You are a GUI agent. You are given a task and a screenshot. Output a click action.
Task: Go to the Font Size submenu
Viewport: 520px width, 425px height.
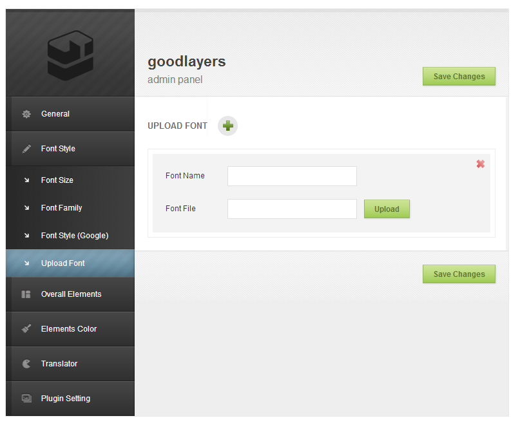[x=70, y=180]
